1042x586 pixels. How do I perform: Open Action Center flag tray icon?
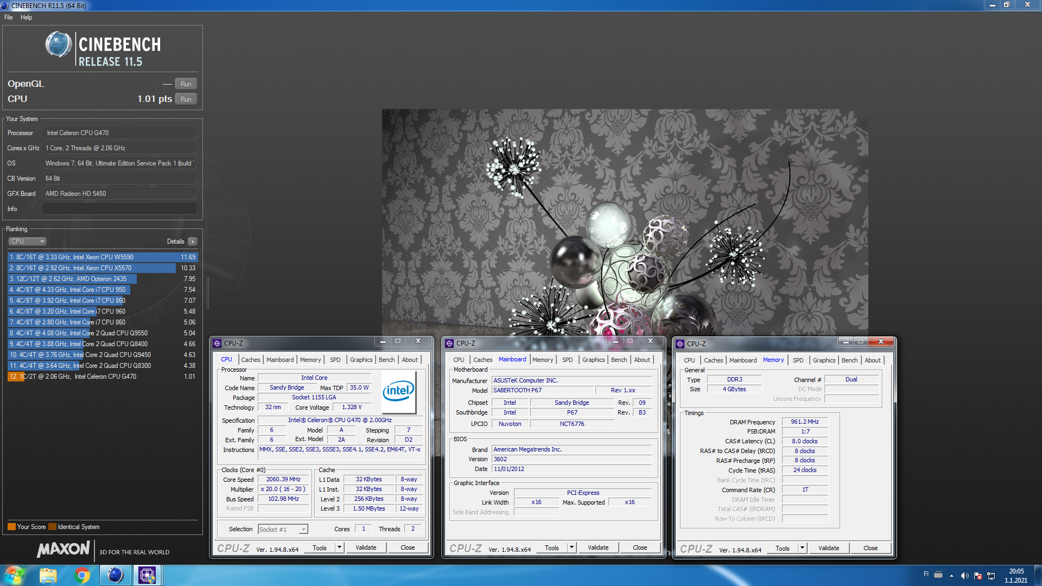[978, 576]
